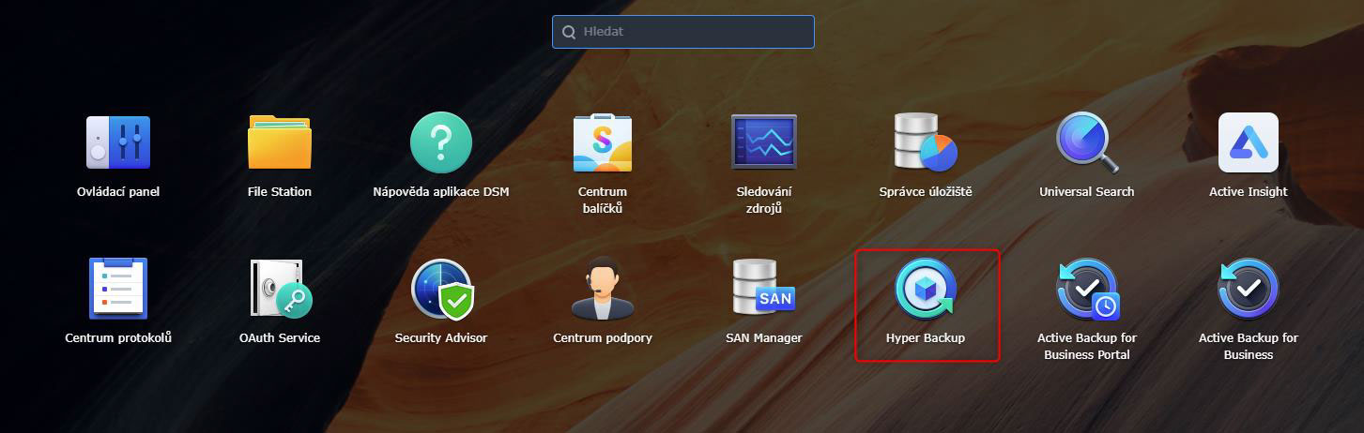1364x433 pixels.
Task: Launch Active Backup for Business Portal icon
Action: click(x=1087, y=289)
